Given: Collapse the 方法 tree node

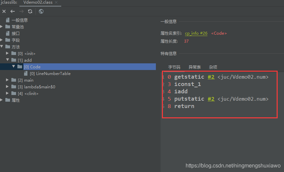Looking at the screenshot, I should (x=2, y=47).
